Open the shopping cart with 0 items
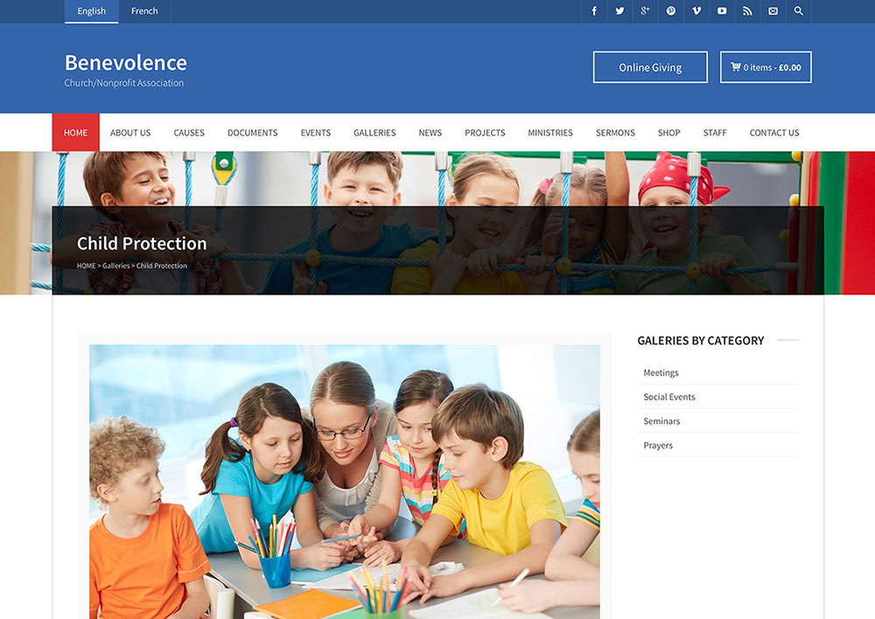875x619 pixels. pyautogui.click(x=766, y=67)
